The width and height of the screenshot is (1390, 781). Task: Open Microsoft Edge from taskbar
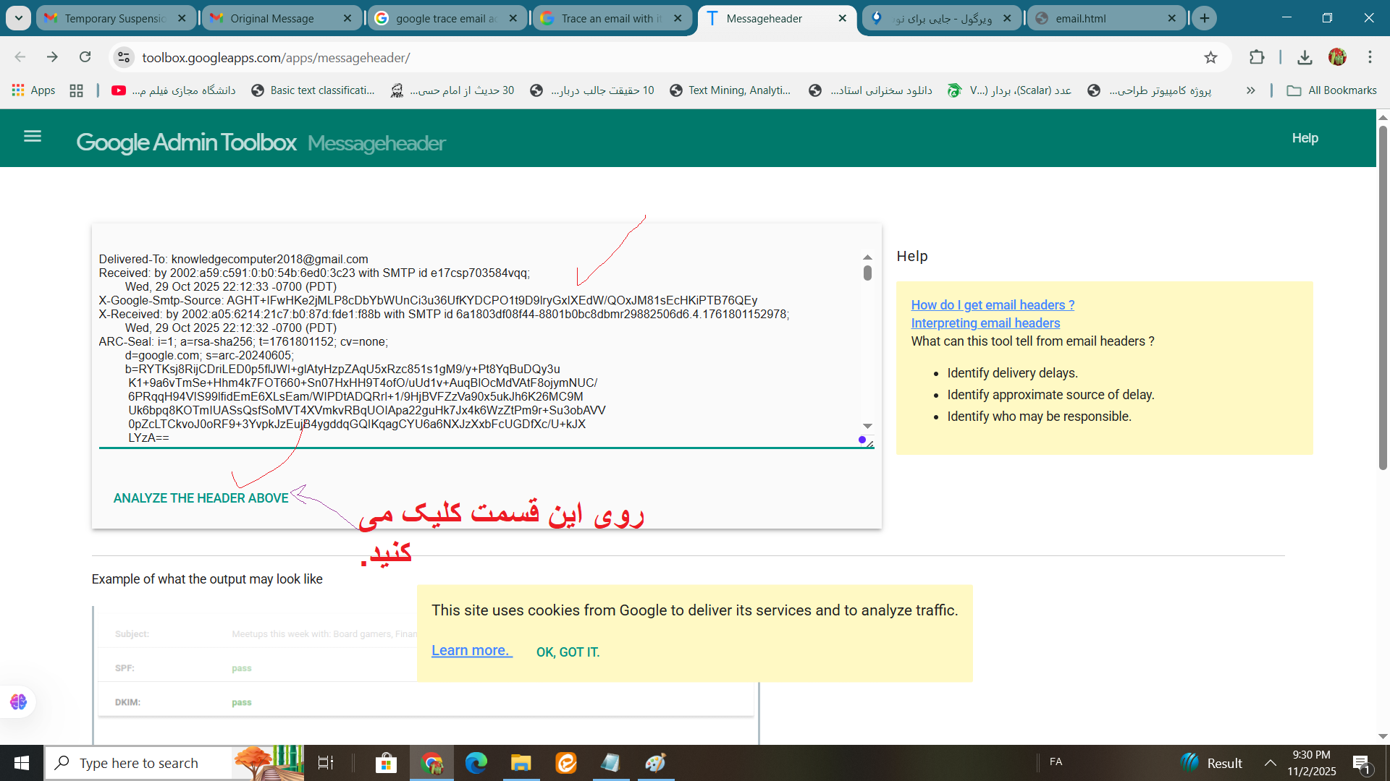[x=476, y=763]
